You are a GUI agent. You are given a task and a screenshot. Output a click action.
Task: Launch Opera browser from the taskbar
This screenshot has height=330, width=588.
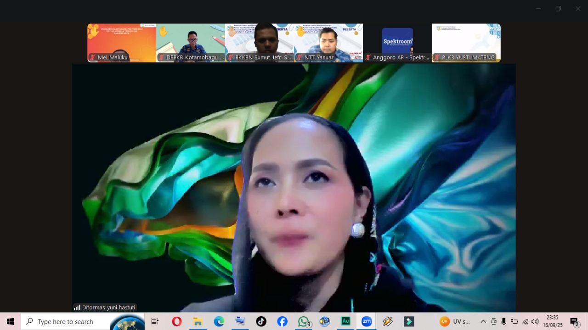177,322
